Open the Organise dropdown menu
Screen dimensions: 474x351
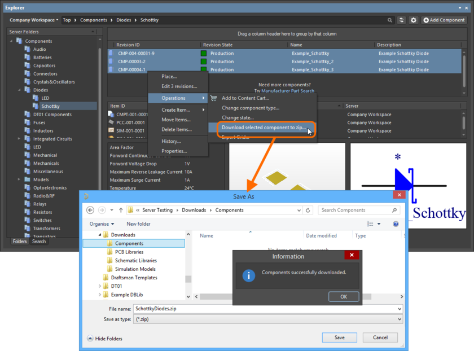tap(102, 223)
